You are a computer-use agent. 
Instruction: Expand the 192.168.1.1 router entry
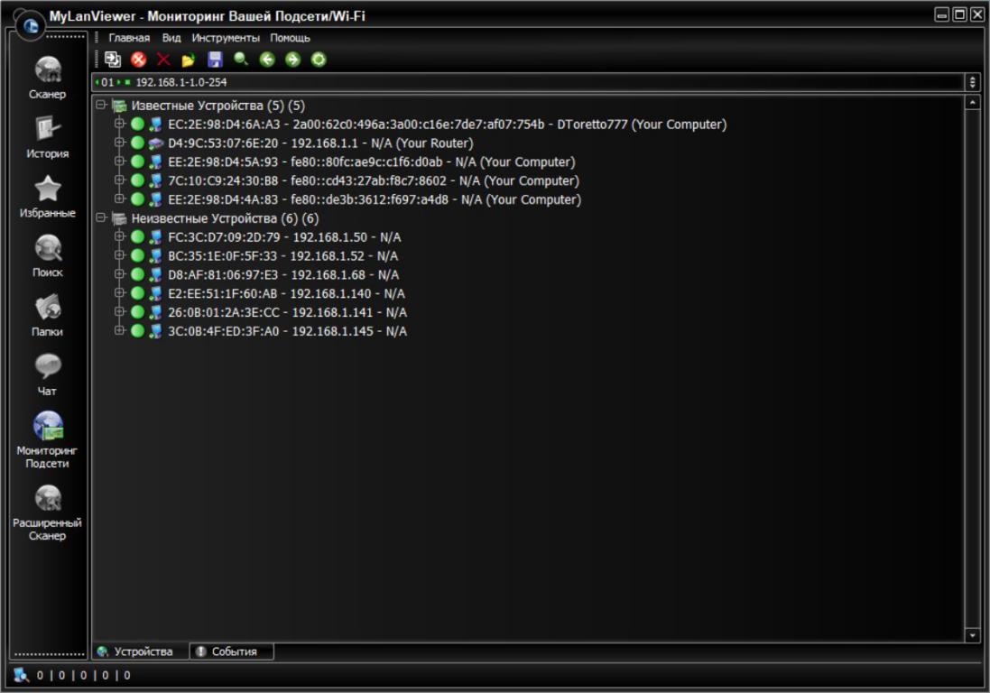(119, 143)
